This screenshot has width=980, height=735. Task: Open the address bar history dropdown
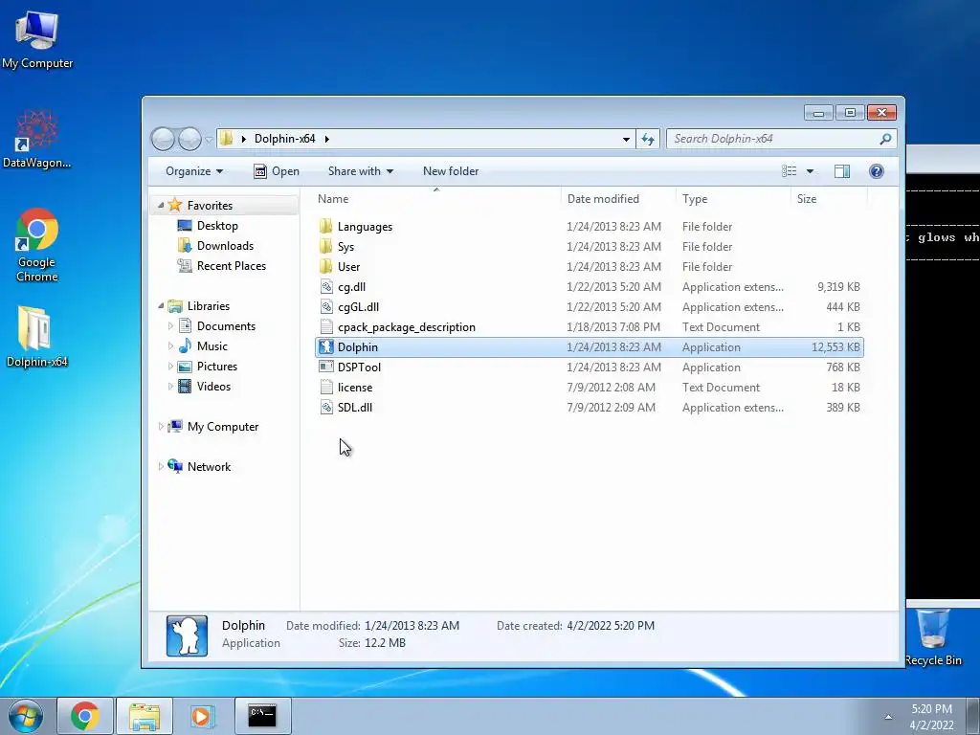626,139
